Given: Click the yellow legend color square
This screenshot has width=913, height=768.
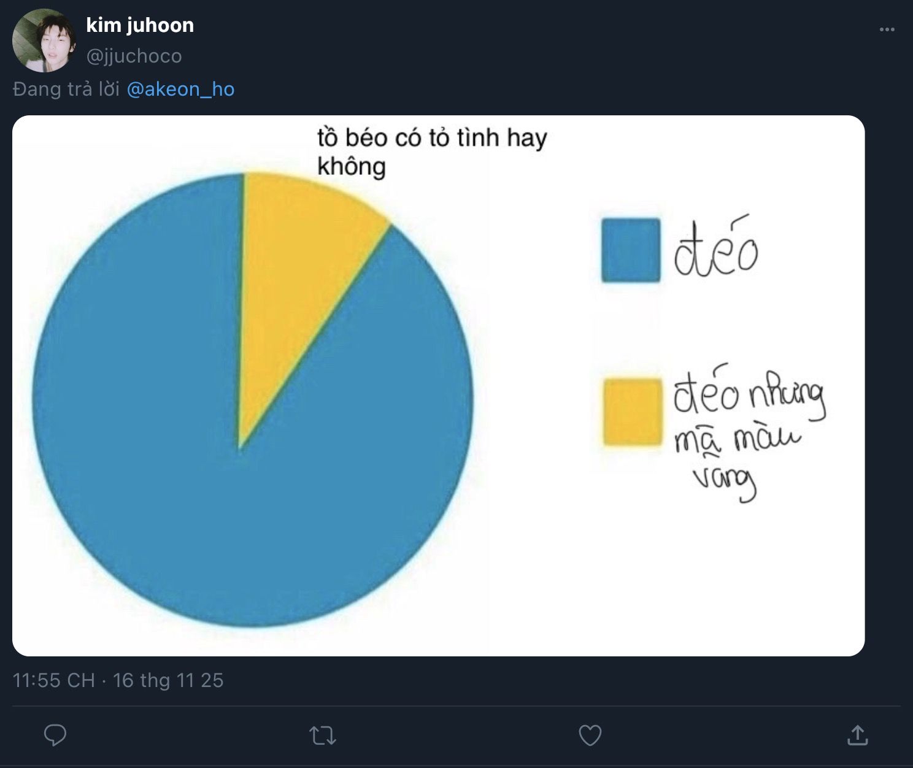Looking at the screenshot, I should (x=632, y=412).
